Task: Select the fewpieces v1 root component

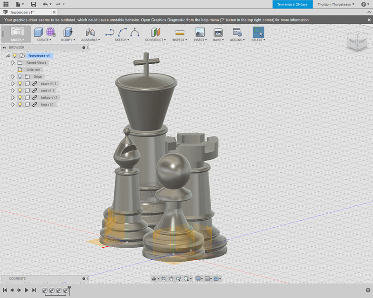Action: tap(39, 55)
